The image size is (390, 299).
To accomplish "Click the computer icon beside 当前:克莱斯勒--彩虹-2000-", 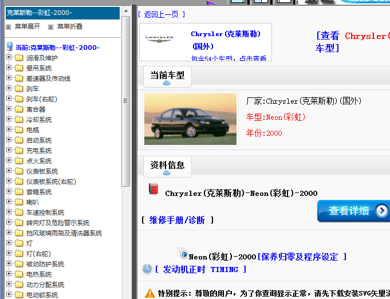I will click(x=10, y=46).
